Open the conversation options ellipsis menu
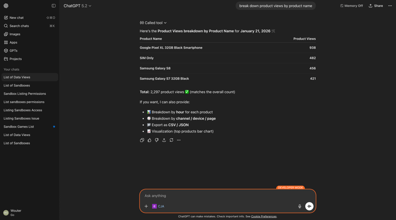This screenshot has width=396, height=220. pos(390,6)
